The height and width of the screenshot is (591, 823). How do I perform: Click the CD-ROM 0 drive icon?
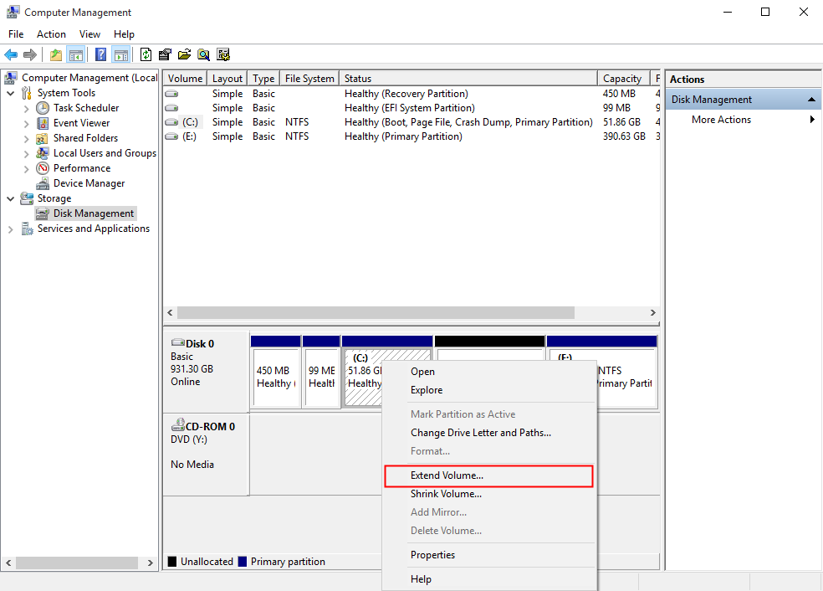tap(178, 426)
